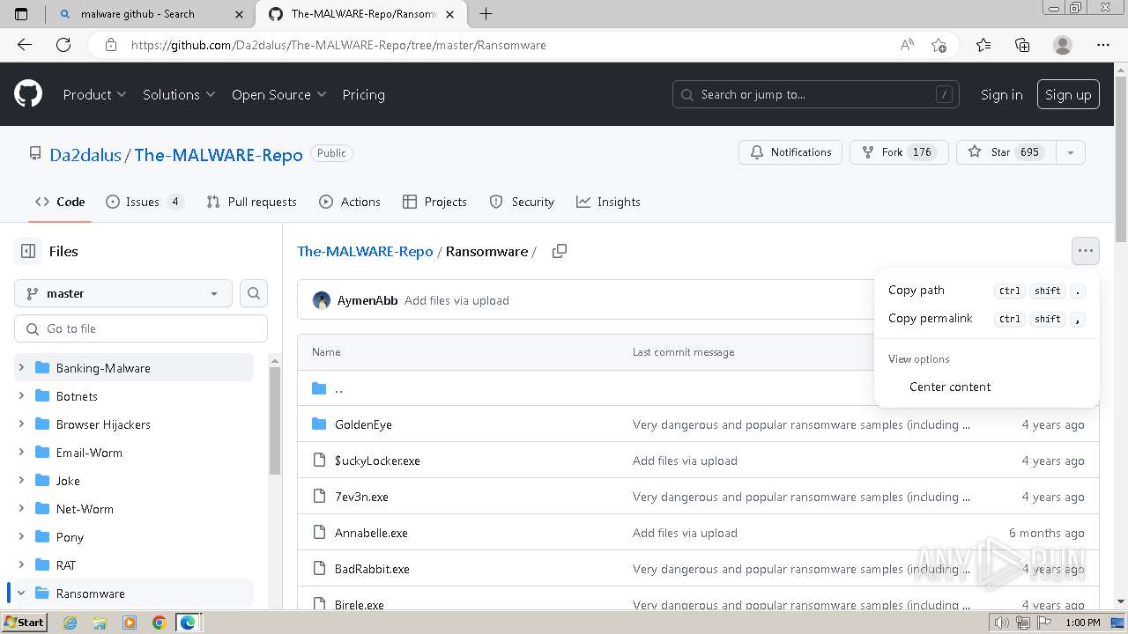
Task: Expand Email-Worm folder chevron
Action: (x=21, y=453)
